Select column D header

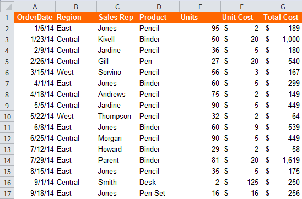click(x=159, y=7)
